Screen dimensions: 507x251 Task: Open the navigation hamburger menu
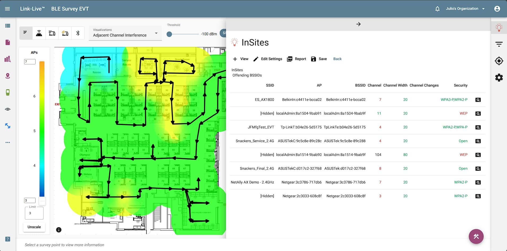click(x=8, y=8)
